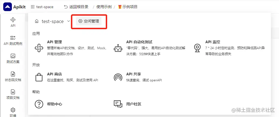This screenshot has height=117, width=279.
Task: Open the 使用示例 breadcrumb
Action: pyautogui.click(x=104, y=7)
